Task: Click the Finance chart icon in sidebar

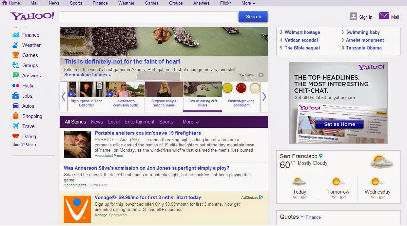Action: tap(16, 35)
